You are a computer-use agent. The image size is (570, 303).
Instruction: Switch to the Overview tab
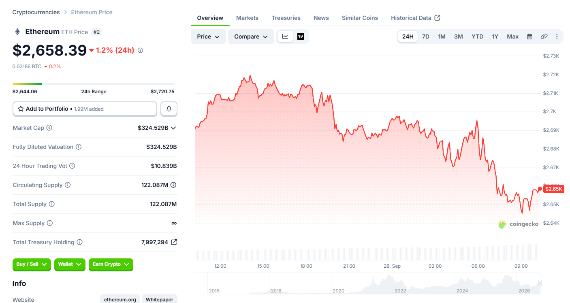click(210, 18)
